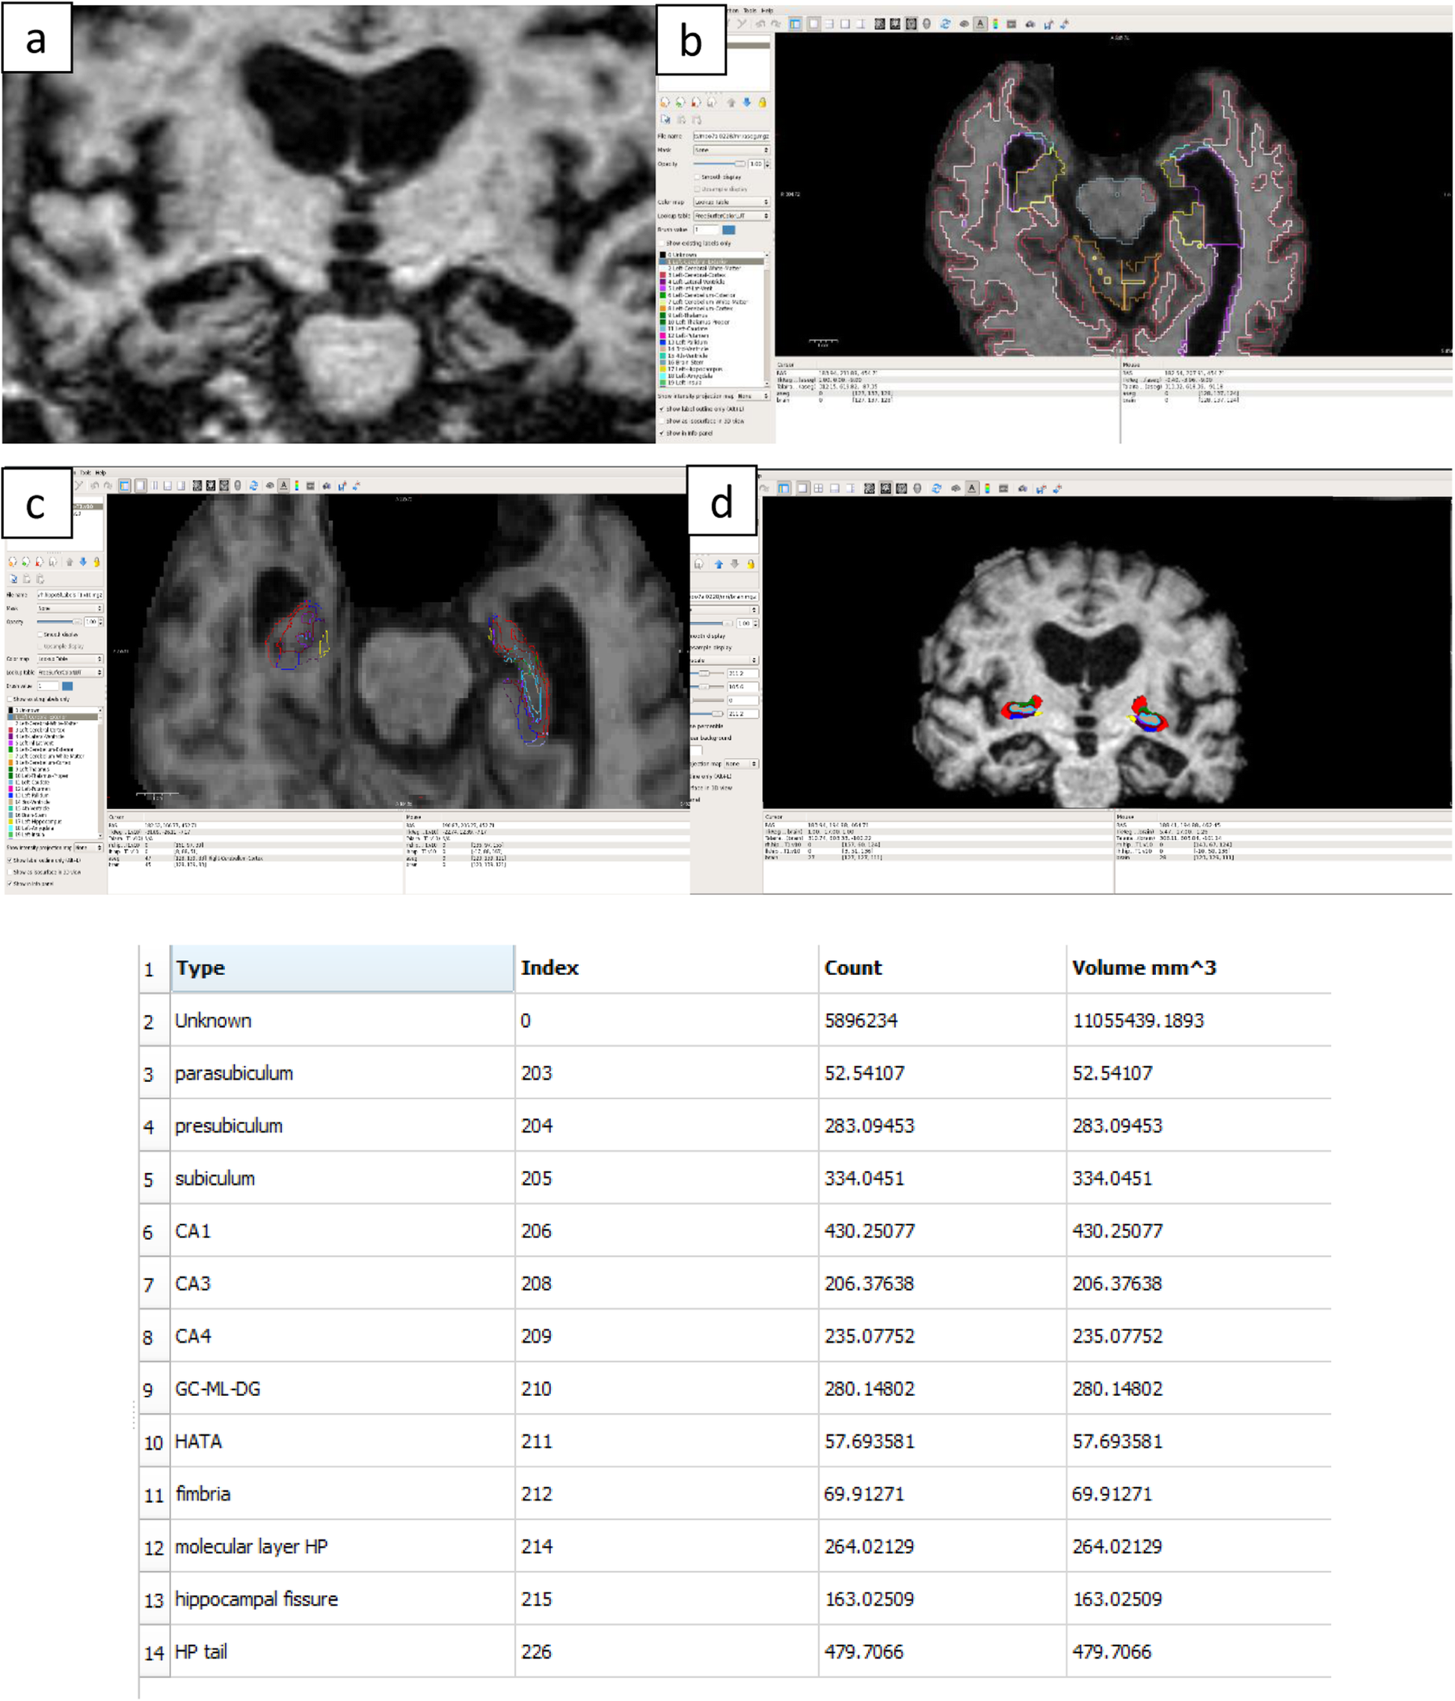Screen dimensions: 1455x1701
Task: Switch panel b to coronal view icon
Action: [x=895, y=24]
